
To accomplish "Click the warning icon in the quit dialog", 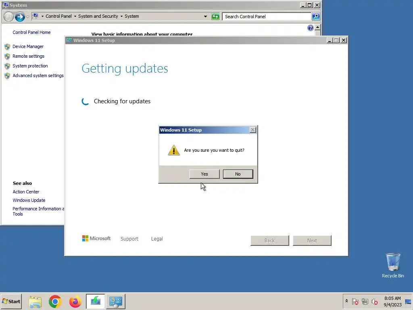I will click(x=174, y=150).
